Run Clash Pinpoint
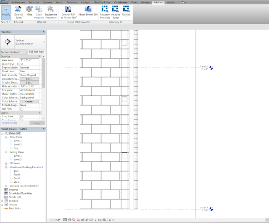Screen dimensions: 269x223 click(x=39, y=12)
